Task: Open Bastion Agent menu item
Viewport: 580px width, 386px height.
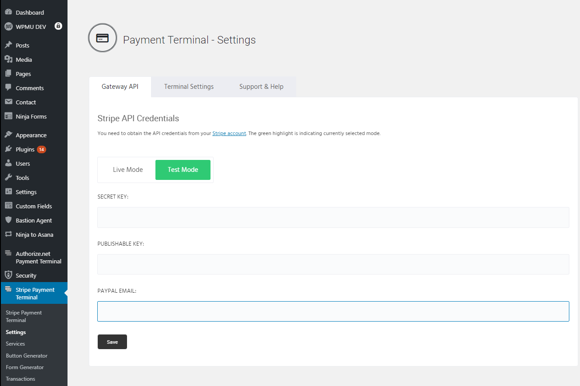Action: (x=34, y=220)
